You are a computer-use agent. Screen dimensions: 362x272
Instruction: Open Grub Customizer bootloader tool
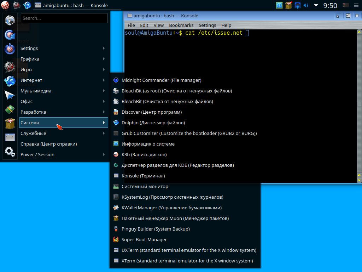[185, 134]
